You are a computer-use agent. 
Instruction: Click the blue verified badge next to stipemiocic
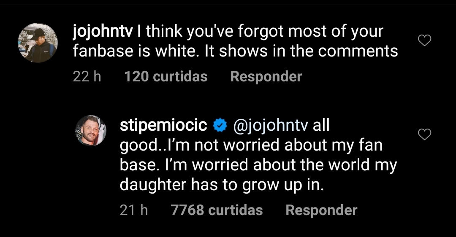pyautogui.click(x=220, y=125)
